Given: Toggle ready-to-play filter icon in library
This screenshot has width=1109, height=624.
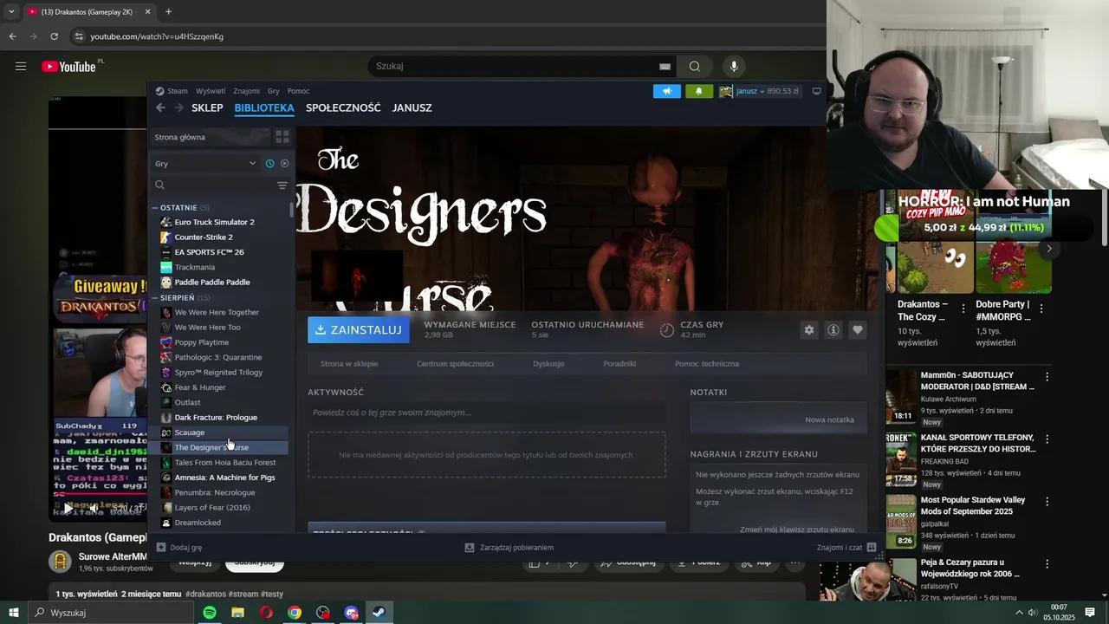Looking at the screenshot, I should (284, 163).
